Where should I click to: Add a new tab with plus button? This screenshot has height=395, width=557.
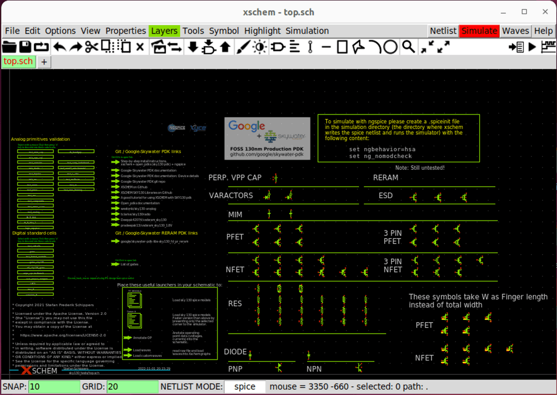[44, 62]
